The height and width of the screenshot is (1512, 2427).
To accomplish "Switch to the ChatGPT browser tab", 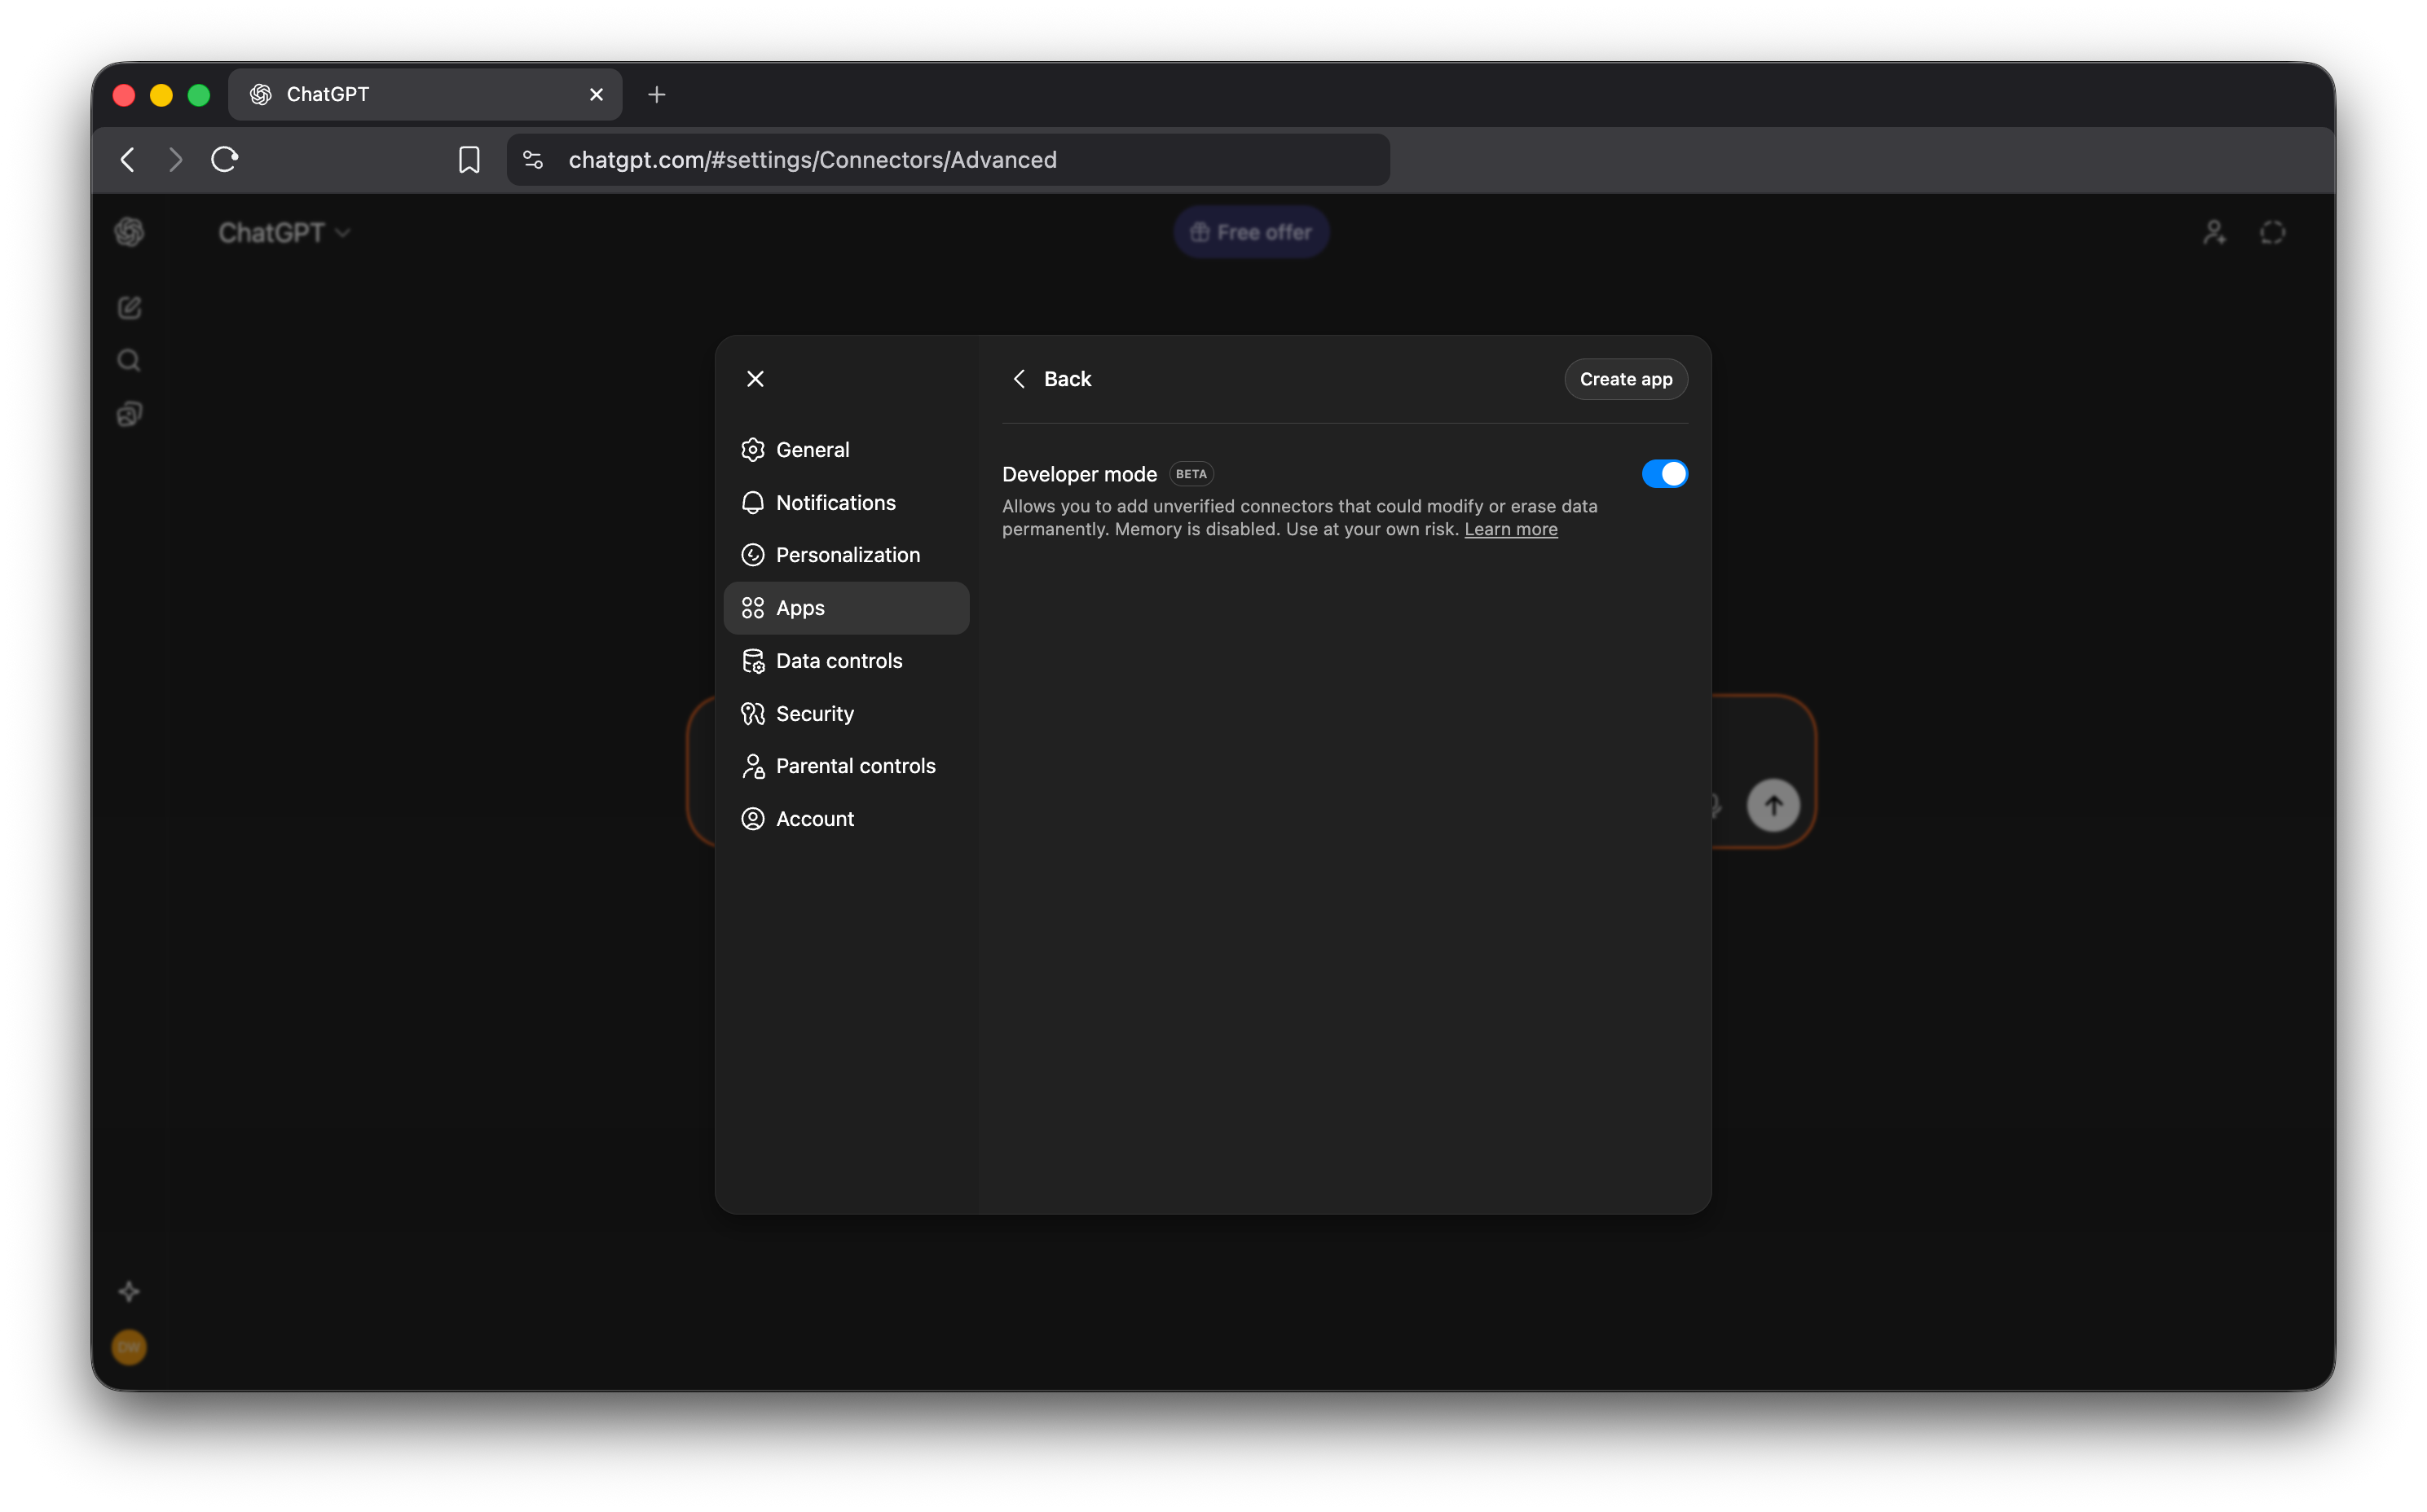I will (400, 94).
